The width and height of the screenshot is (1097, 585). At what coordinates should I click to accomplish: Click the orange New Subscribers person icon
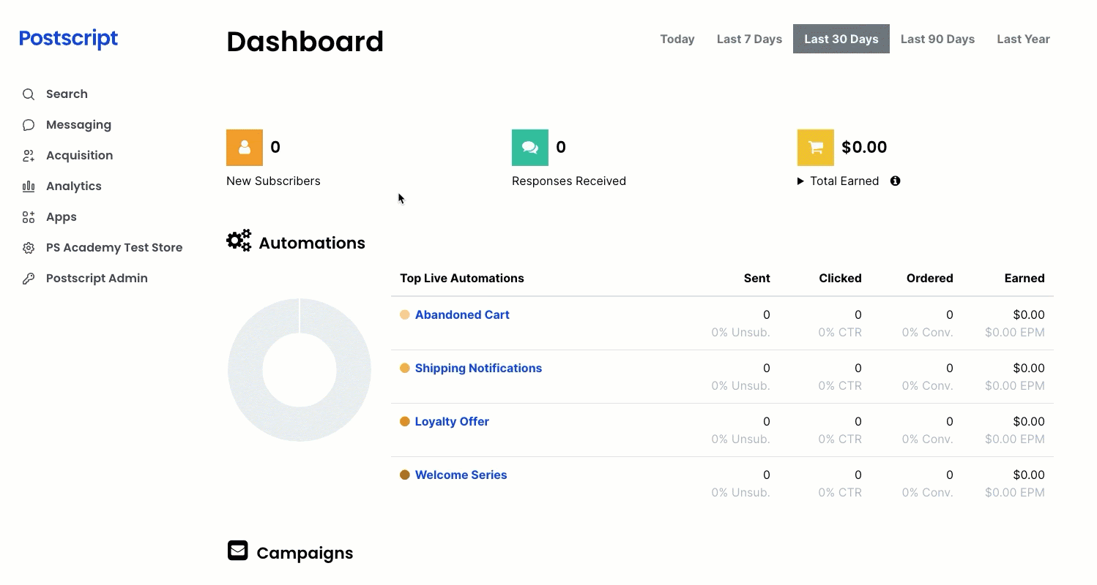[x=245, y=148]
